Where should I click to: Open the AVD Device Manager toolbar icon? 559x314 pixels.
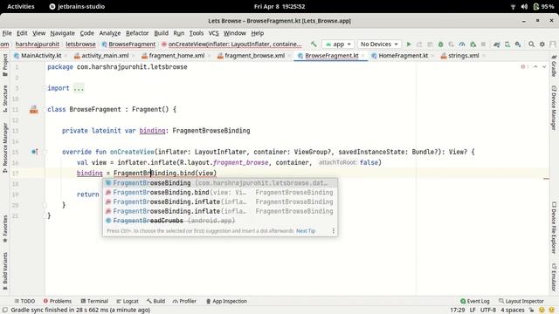point(507,44)
